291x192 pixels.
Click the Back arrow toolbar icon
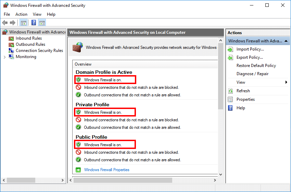5,23
